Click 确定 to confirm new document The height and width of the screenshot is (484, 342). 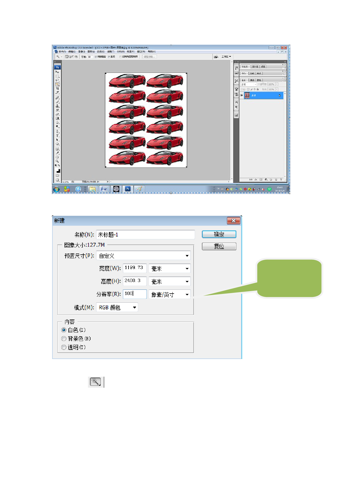pyautogui.click(x=219, y=234)
